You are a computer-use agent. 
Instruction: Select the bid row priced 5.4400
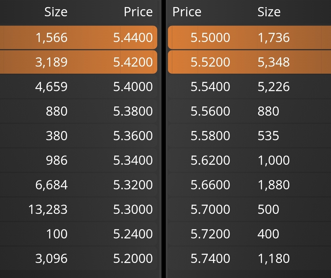coord(78,37)
